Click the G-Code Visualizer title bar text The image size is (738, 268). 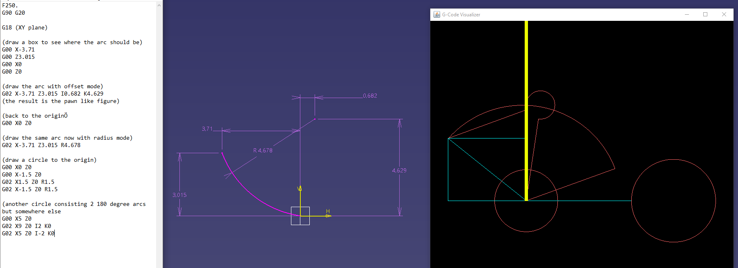pos(461,14)
